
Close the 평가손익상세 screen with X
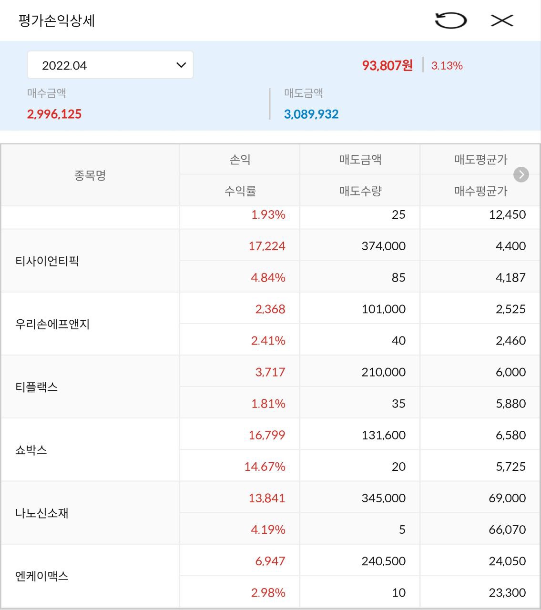coord(502,20)
